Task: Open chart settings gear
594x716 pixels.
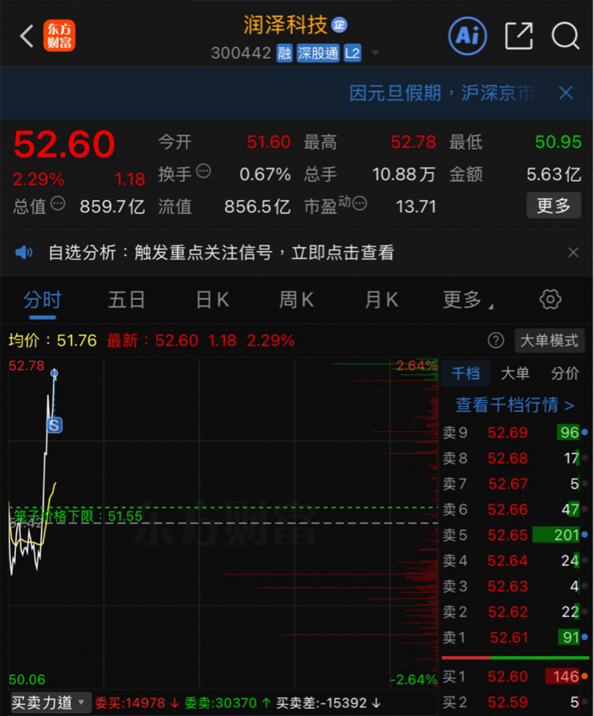Action: pos(550,299)
